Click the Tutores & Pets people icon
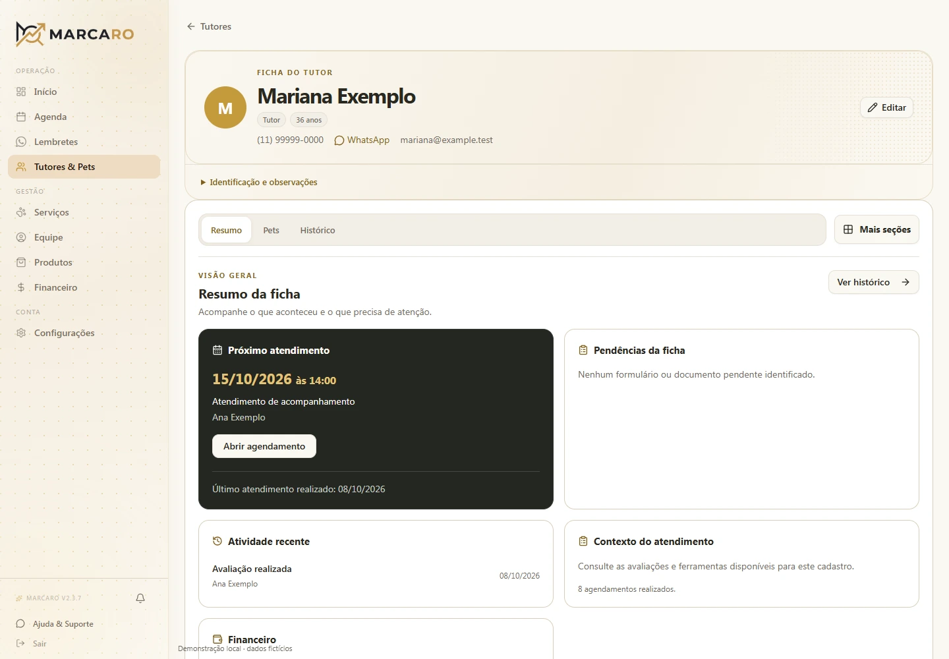This screenshot has width=949, height=659. click(x=21, y=167)
